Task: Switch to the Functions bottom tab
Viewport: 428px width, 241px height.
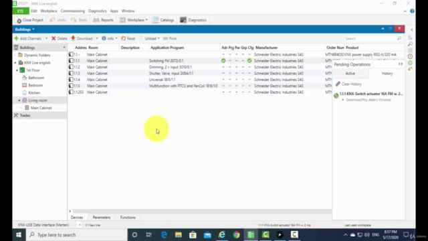Action: point(128,218)
